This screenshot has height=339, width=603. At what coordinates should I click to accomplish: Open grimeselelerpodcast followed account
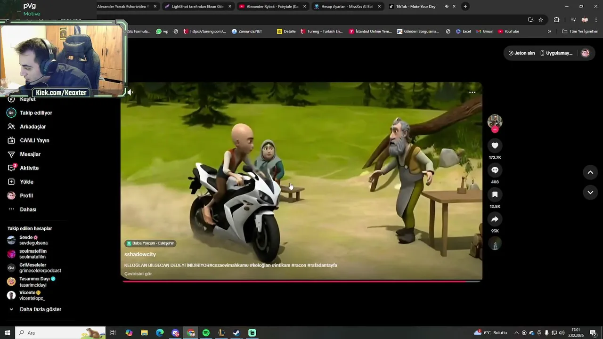point(34,268)
